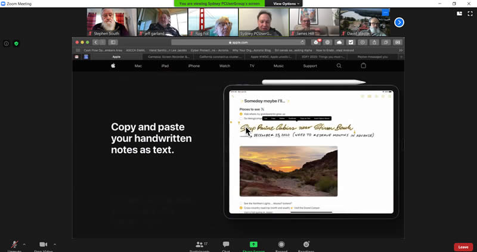Reload the page in Safari
477x252 pixels.
[302, 42]
